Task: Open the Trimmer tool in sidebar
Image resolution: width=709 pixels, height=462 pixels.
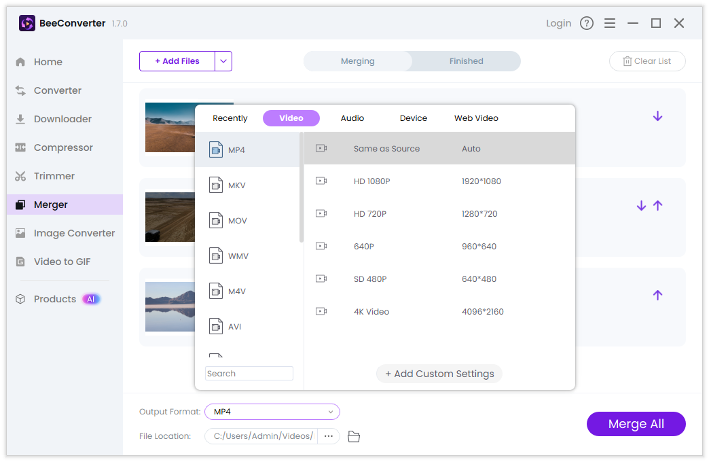Action: click(x=54, y=176)
